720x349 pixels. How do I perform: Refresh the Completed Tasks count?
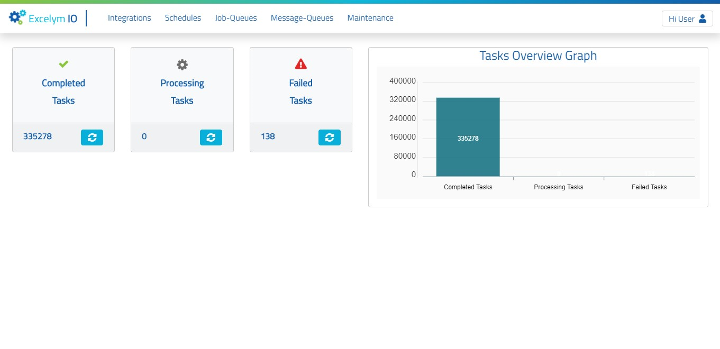[92, 137]
